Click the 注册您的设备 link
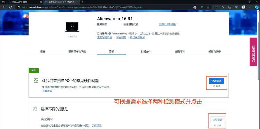Image resolution: width=260 pixels, height=129 pixels. click(x=105, y=37)
